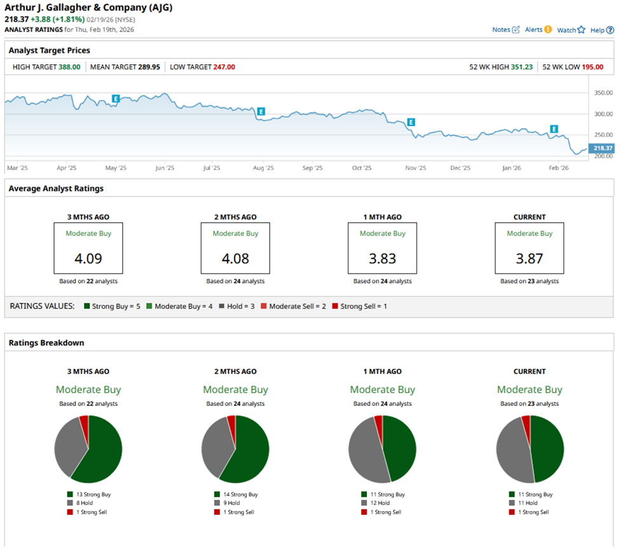This screenshot has height=558, width=620.
Task: Click the Ratings Breakdown section header
Action: [46, 343]
